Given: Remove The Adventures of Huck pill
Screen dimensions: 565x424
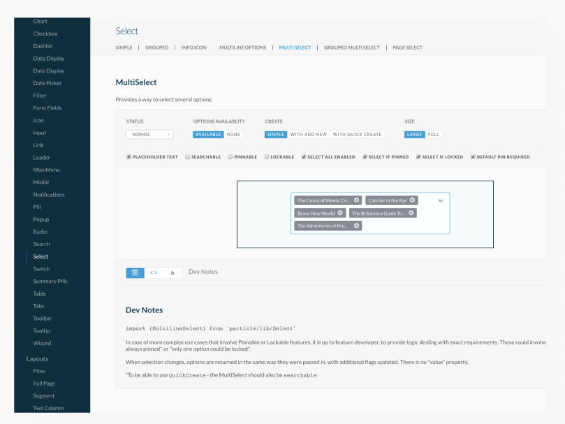Looking at the screenshot, I should (357, 226).
